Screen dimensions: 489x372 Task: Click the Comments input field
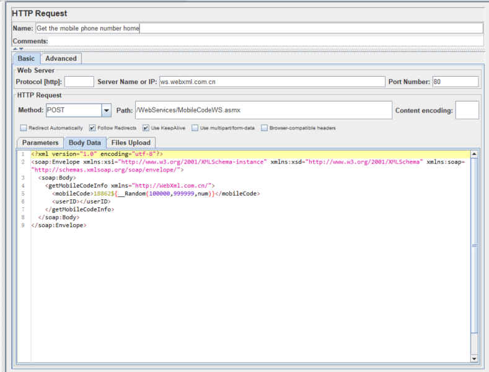[265, 41]
